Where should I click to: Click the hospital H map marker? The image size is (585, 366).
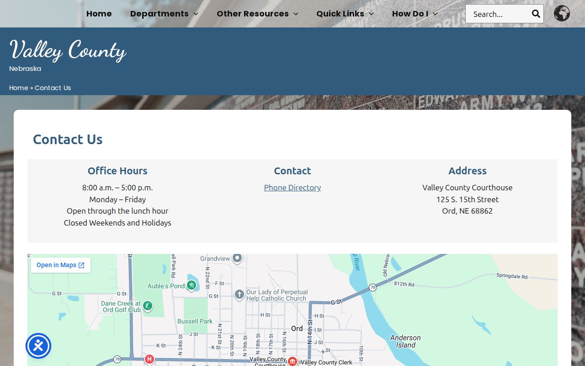(x=149, y=359)
